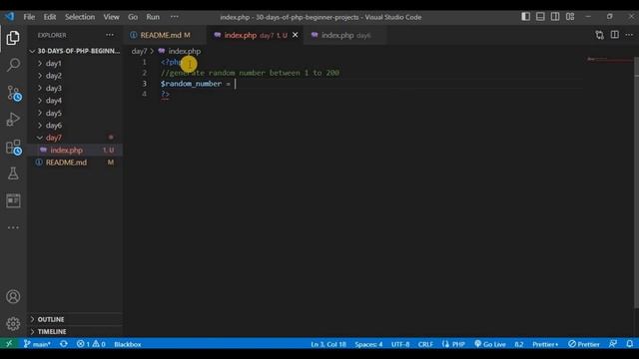Change CRLF end of line sequence
Image resolution: width=639 pixels, height=359 pixels.
425,344
